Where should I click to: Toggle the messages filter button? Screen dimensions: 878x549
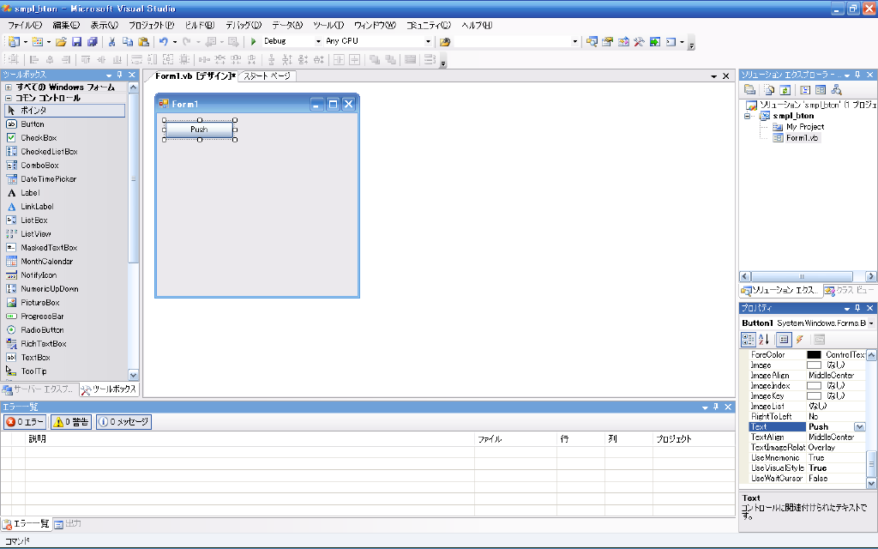pos(123,422)
